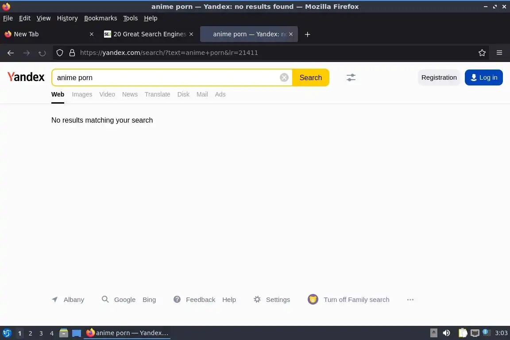Open the Mail service tab
Image resolution: width=510 pixels, height=340 pixels.
(202, 94)
